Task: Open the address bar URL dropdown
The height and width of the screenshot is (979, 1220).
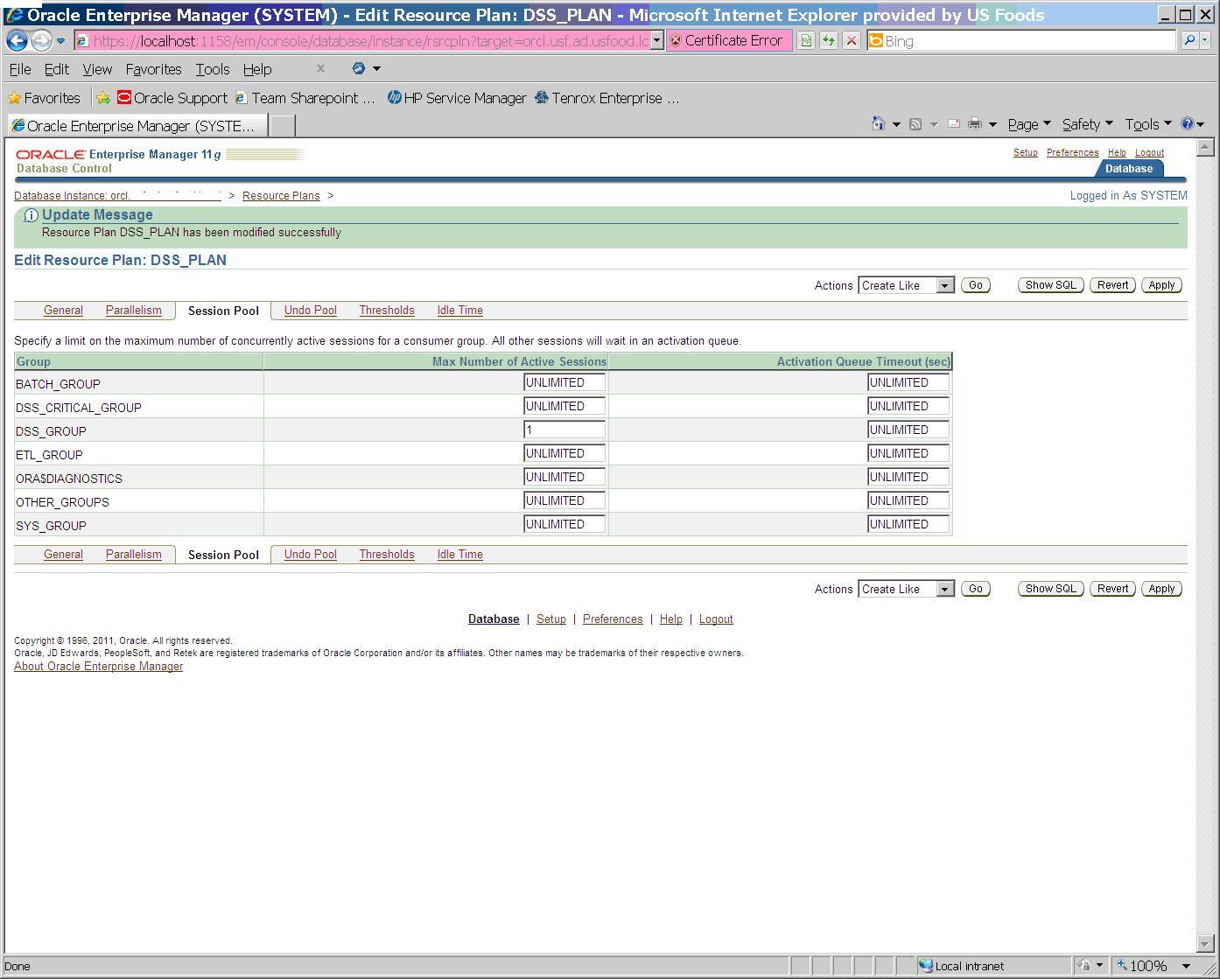Action: (x=657, y=41)
